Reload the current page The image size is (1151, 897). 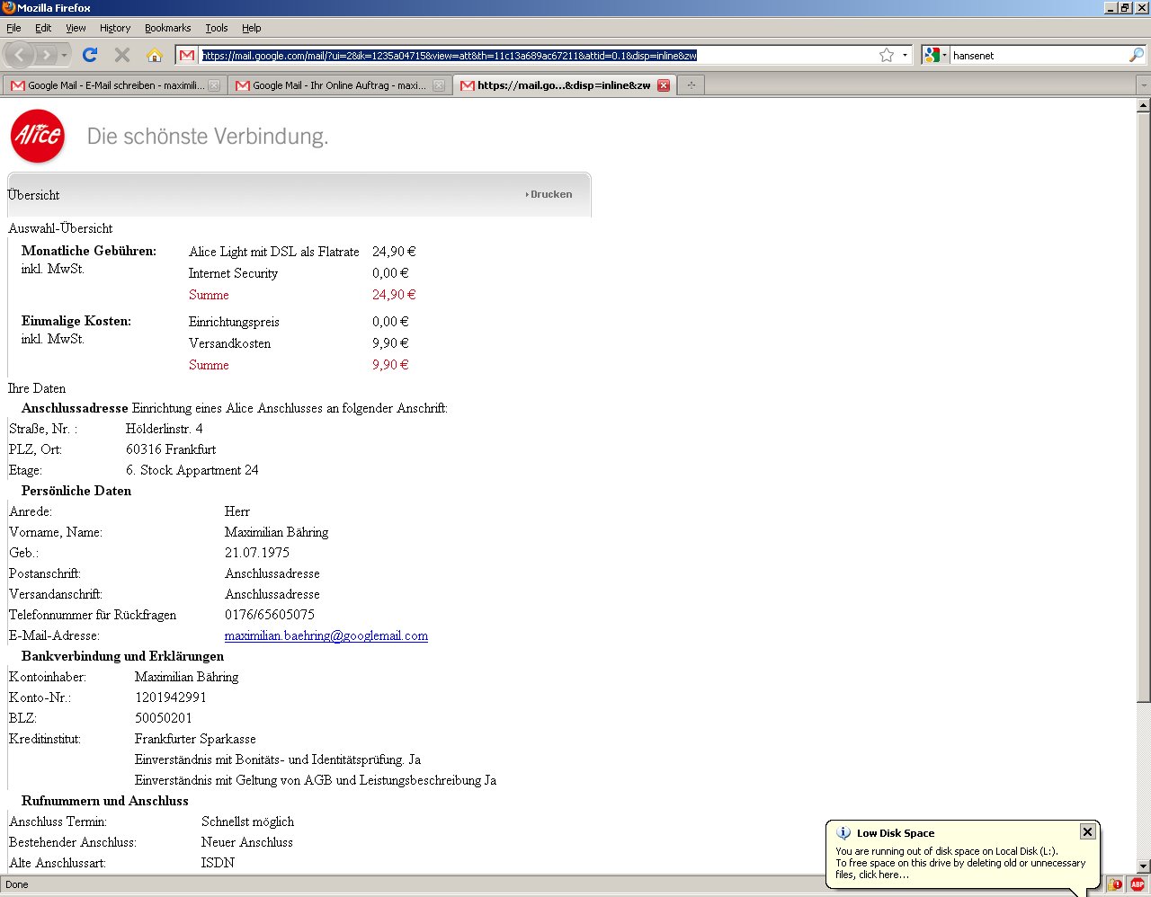90,56
